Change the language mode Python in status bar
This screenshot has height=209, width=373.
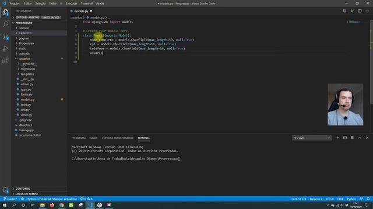351,199
